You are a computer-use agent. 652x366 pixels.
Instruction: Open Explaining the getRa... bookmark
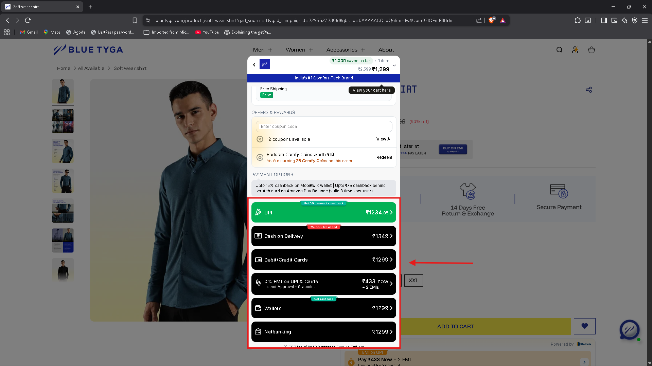pos(248,32)
